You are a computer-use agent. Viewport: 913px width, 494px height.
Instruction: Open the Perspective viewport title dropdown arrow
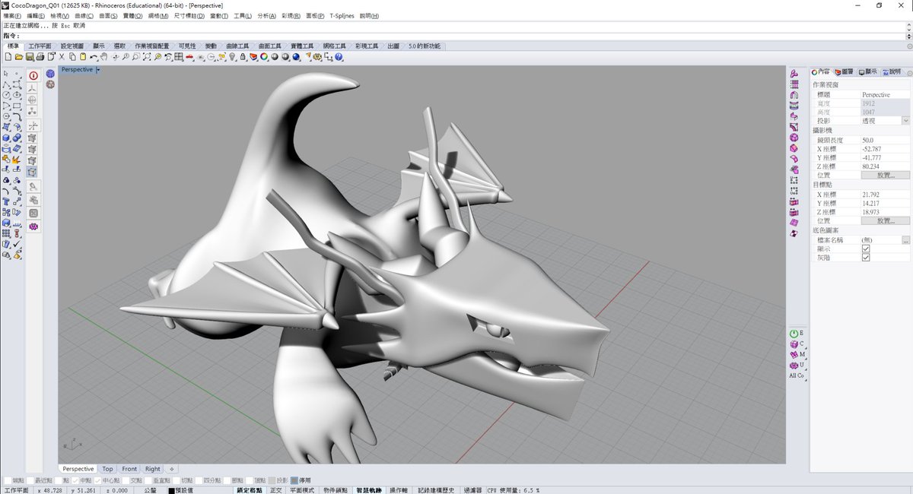point(98,70)
